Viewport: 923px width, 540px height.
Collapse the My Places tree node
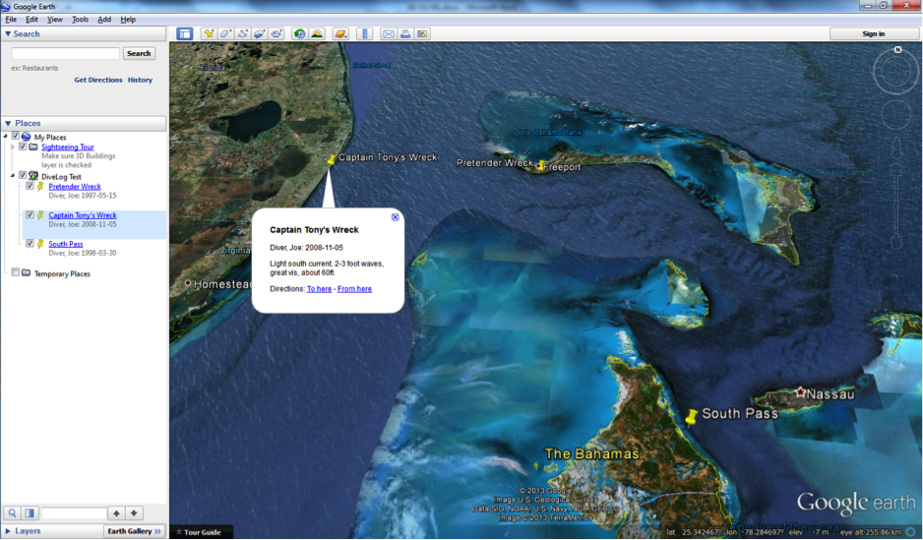click(6, 136)
